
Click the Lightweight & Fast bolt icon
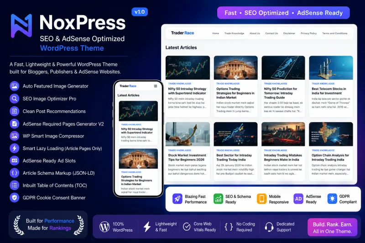pos(147,227)
